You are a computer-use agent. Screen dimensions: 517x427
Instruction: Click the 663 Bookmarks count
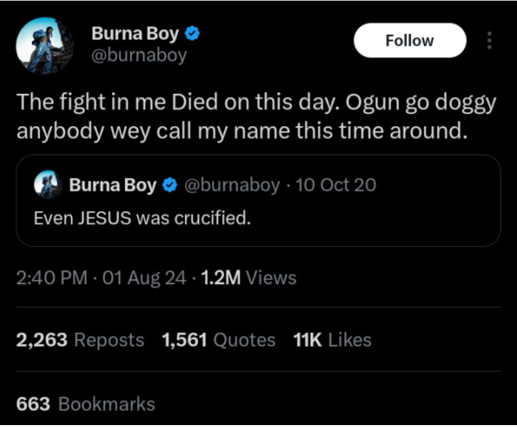click(x=85, y=404)
